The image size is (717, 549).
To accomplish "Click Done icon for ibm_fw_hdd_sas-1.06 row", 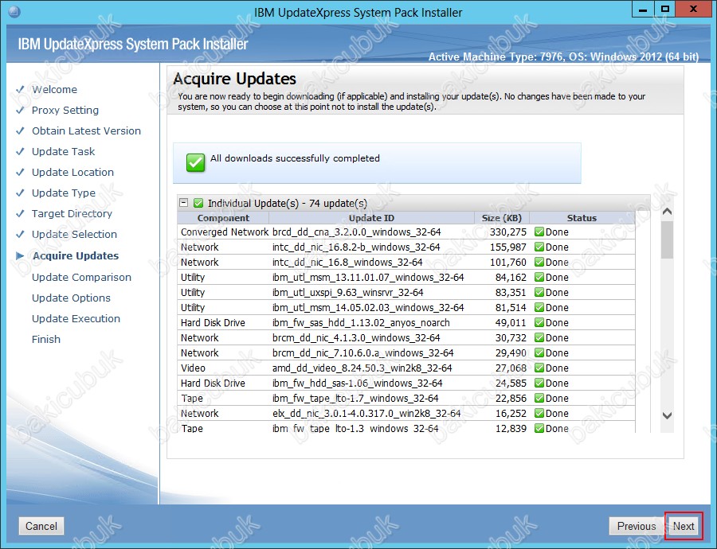I will tap(539, 383).
